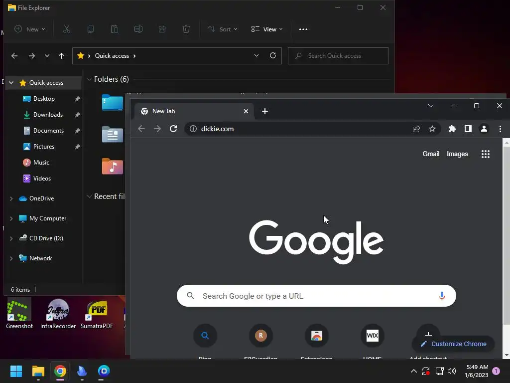Image resolution: width=510 pixels, height=383 pixels.
Task: Click the Cut icon in File Explorer toolbar
Action: click(x=67, y=29)
